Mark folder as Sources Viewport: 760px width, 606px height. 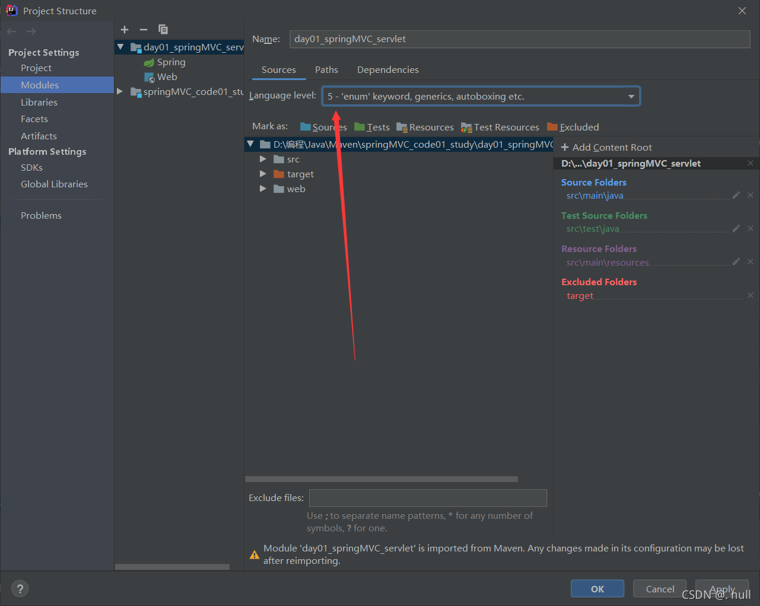pyautogui.click(x=323, y=126)
